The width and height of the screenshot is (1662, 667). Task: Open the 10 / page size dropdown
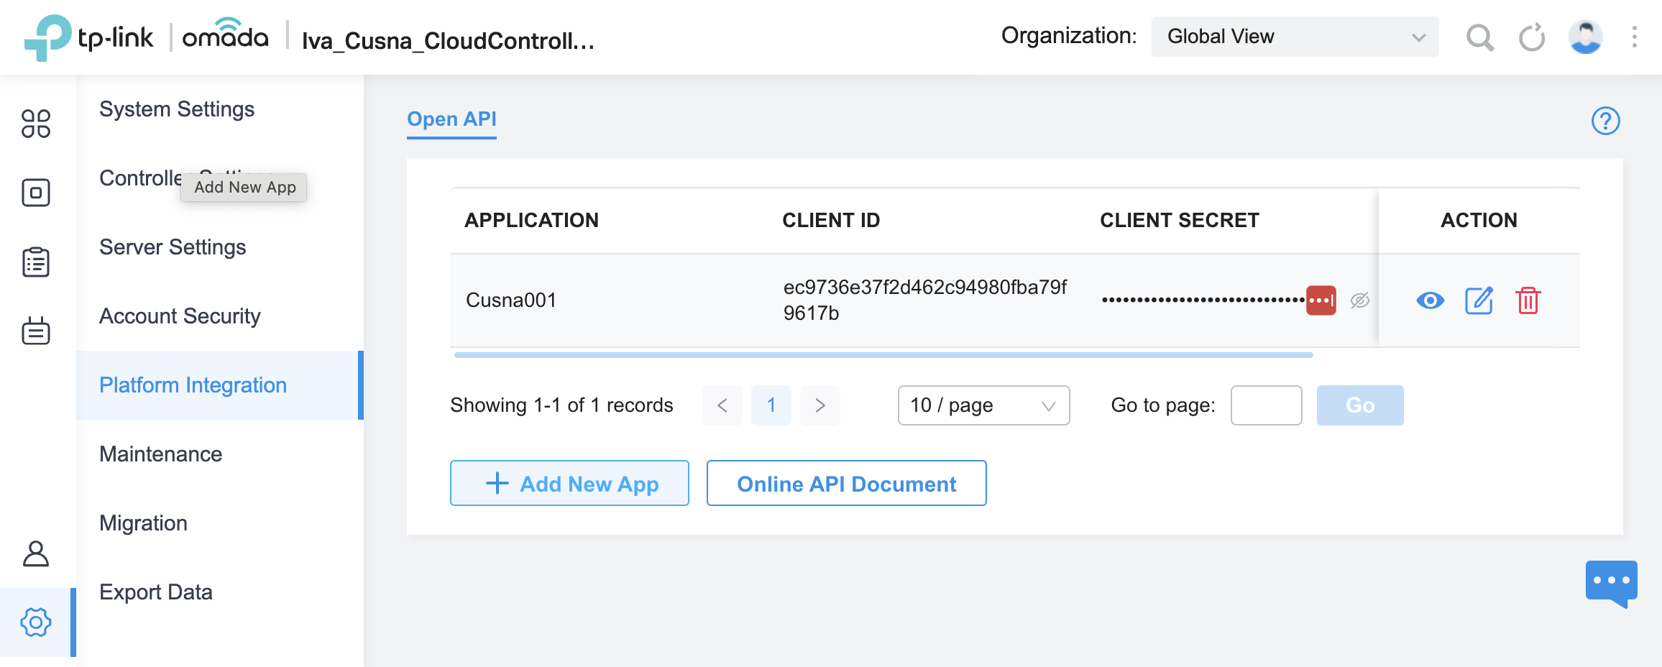[983, 405]
